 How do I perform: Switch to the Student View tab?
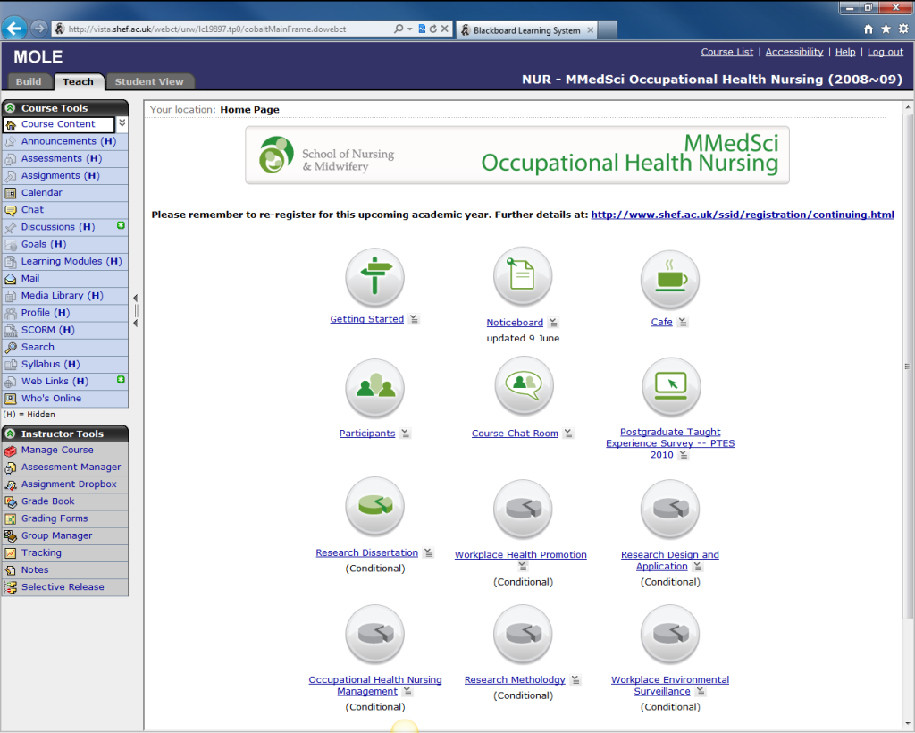(150, 80)
